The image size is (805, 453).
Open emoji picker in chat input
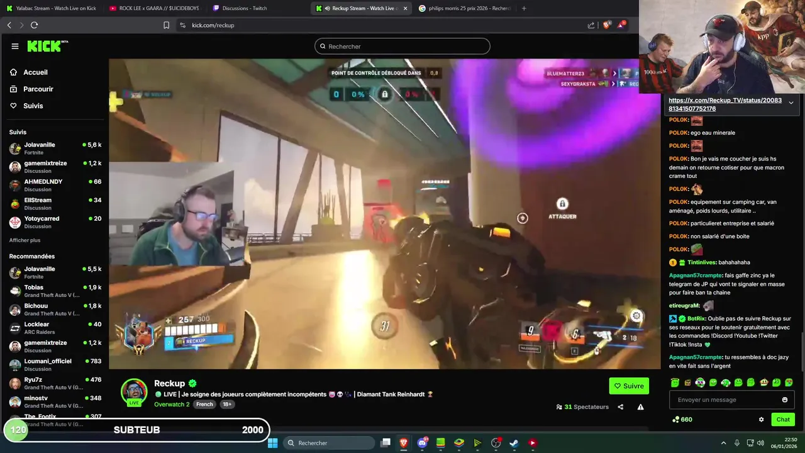(785, 400)
